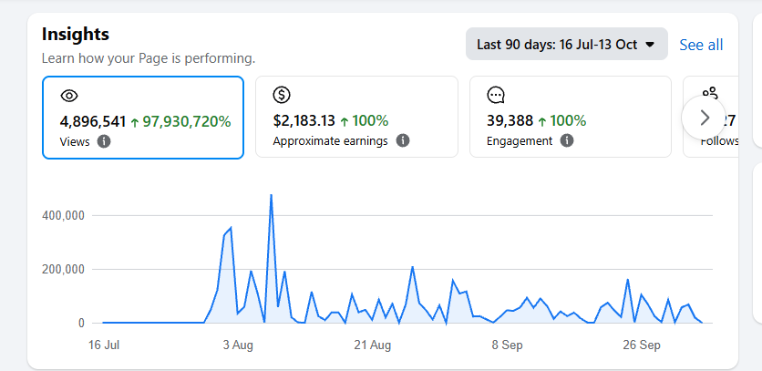Open the Last 90 days date range dropdown
This screenshot has width=762, height=371.
coord(567,45)
